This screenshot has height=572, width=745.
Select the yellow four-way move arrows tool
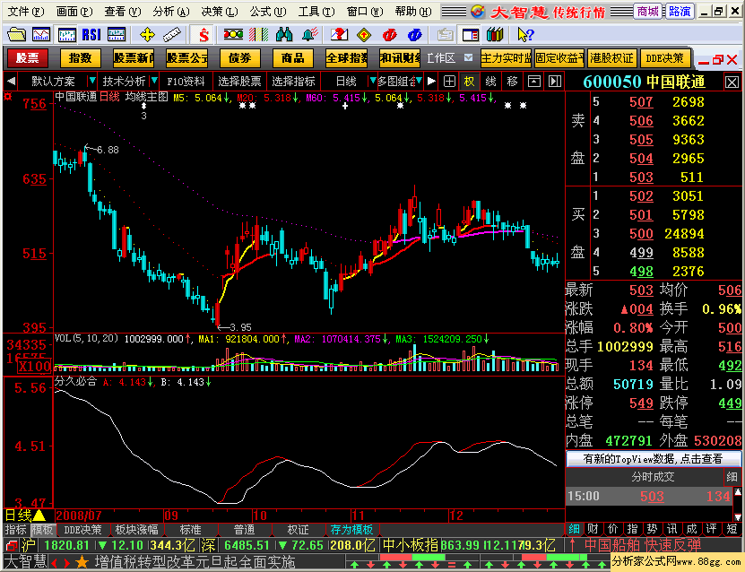pos(147,35)
